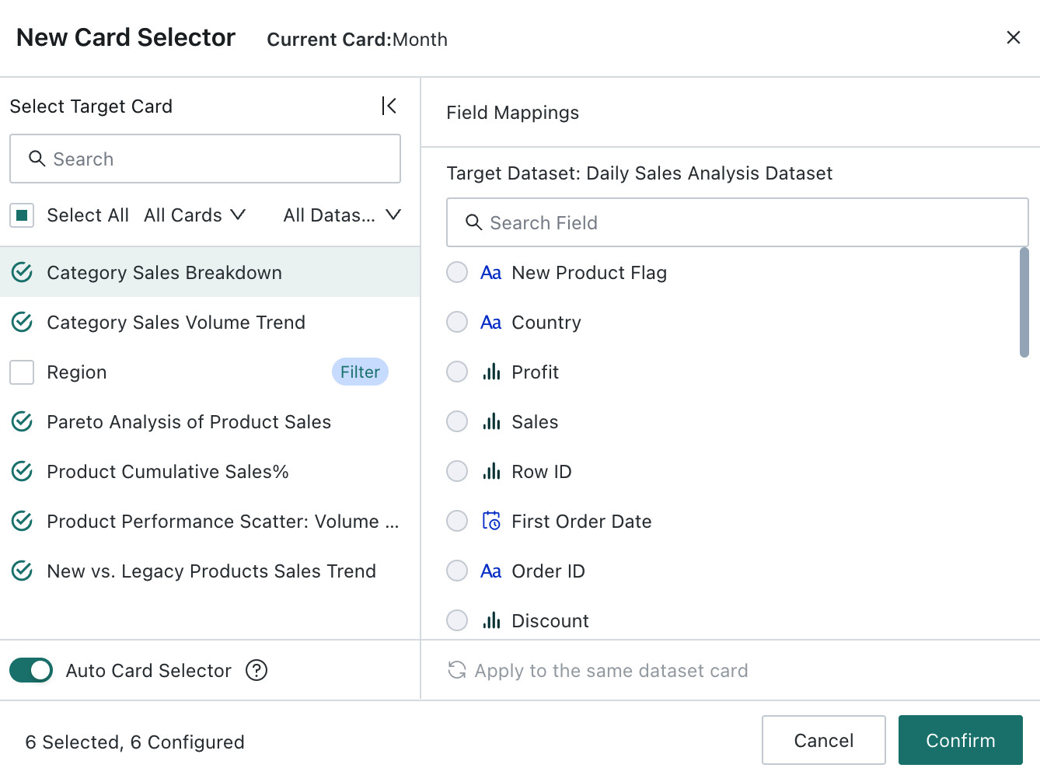Click the help icon beside Auto Card Selector
This screenshot has height=768, width=1040.
coord(257,670)
